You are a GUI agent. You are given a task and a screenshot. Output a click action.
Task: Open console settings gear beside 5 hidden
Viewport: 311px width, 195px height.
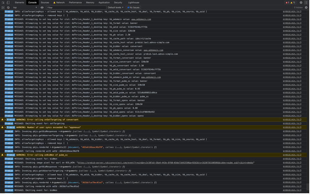click(x=307, y=7)
